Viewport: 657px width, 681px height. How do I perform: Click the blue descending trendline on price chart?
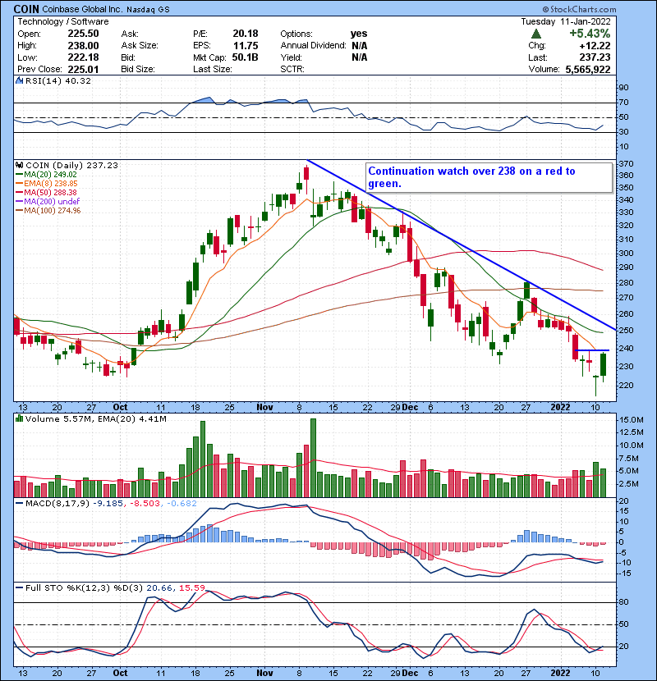(461, 245)
